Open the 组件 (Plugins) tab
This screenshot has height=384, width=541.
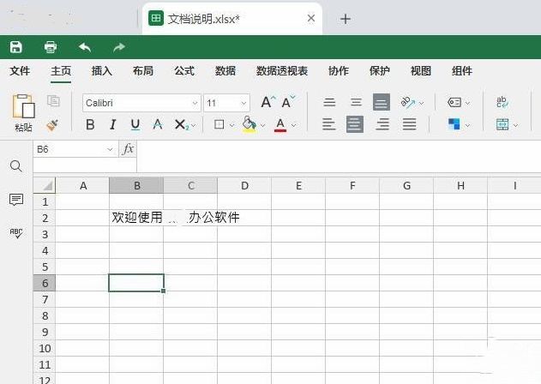pos(461,71)
